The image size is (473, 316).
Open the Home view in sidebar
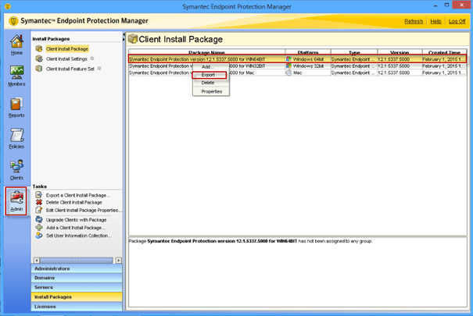tap(16, 45)
